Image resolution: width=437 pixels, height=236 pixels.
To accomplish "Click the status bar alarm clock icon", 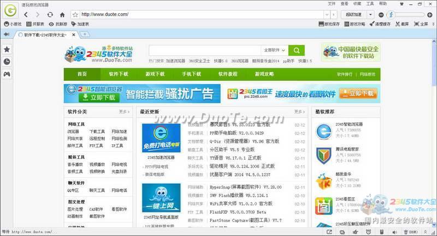I will 368,232.
